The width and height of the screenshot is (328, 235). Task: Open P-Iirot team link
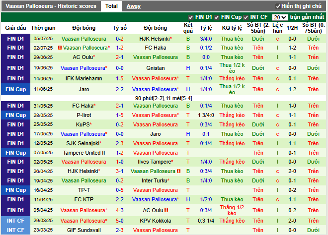point(84,115)
